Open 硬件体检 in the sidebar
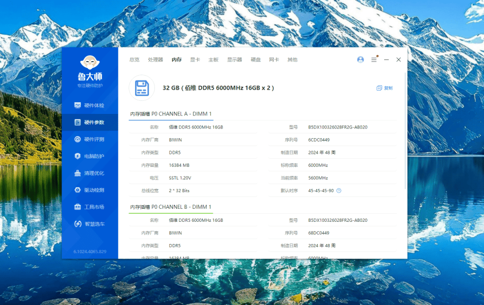 click(90, 105)
